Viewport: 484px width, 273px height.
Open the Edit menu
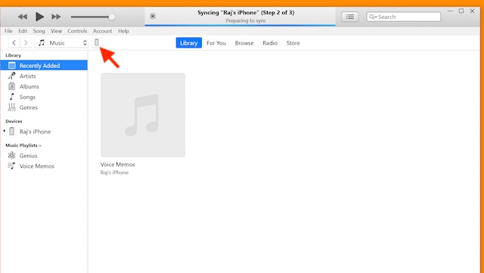[23, 31]
